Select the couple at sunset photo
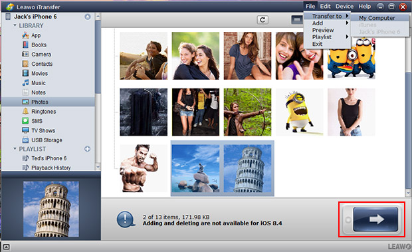This screenshot has height=252, width=412. [144, 56]
